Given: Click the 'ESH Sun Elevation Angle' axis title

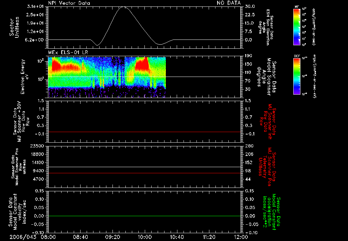Looking at the screenshot, I should [266, 27].
